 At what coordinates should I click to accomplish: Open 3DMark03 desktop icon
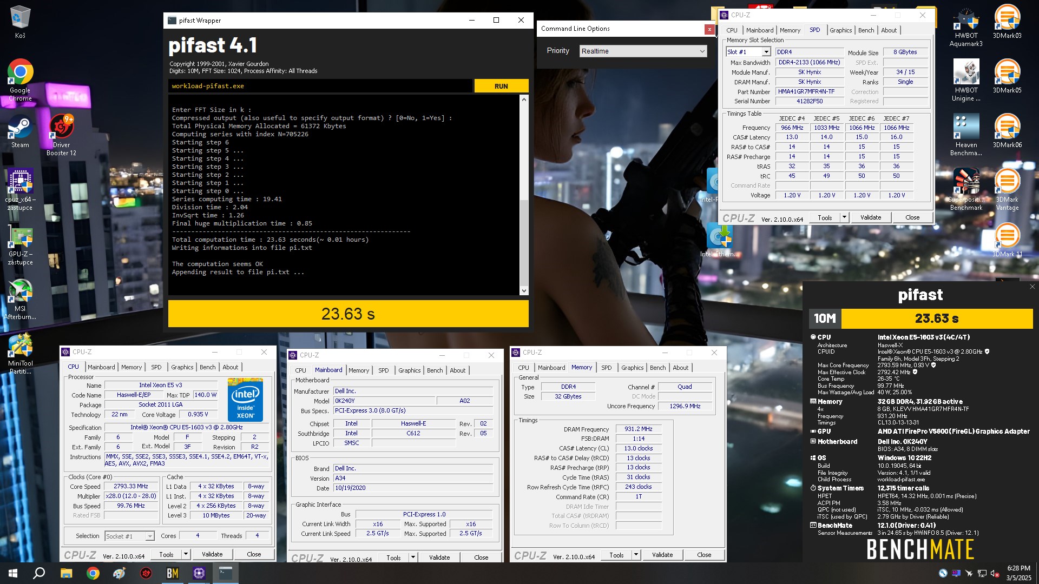(1007, 22)
